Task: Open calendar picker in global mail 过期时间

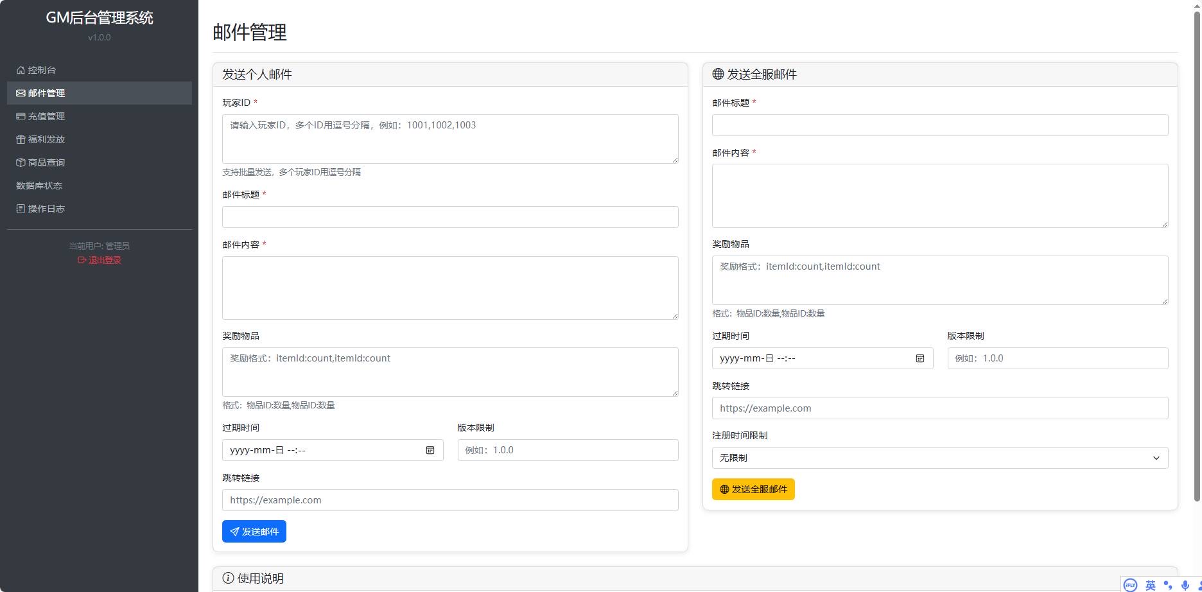Action: 920,358
